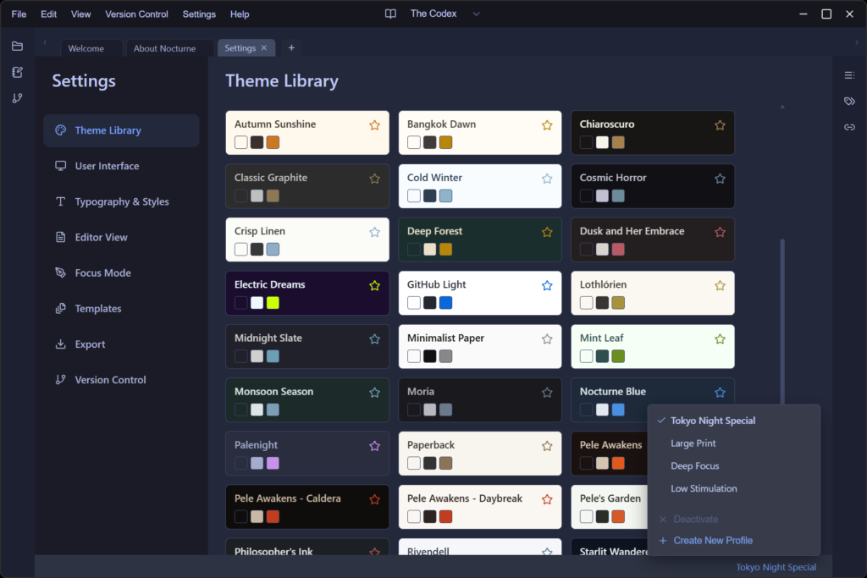The height and width of the screenshot is (578, 867).
Task: Toggle the star on Electric Dreams theme
Action: [374, 285]
